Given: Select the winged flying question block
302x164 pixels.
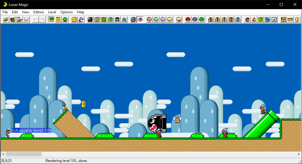Looking at the screenshot, I should tap(177, 119).
